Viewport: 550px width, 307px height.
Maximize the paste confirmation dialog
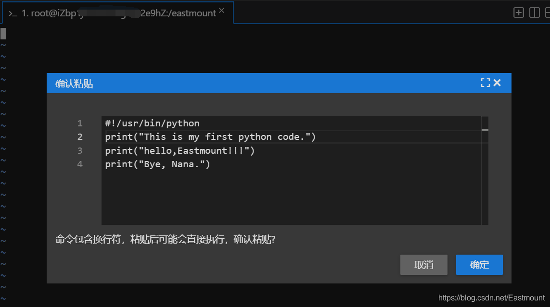click(485, 83)
